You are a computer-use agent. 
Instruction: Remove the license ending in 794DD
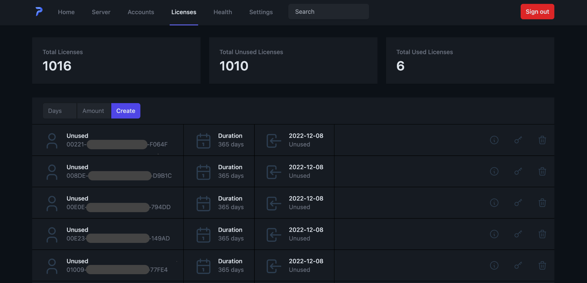click(542, 203)
